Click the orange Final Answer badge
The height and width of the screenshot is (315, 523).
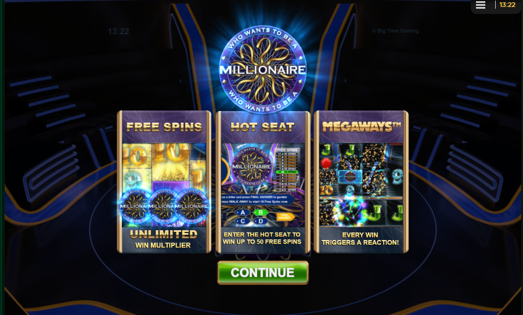pos(284,216)
